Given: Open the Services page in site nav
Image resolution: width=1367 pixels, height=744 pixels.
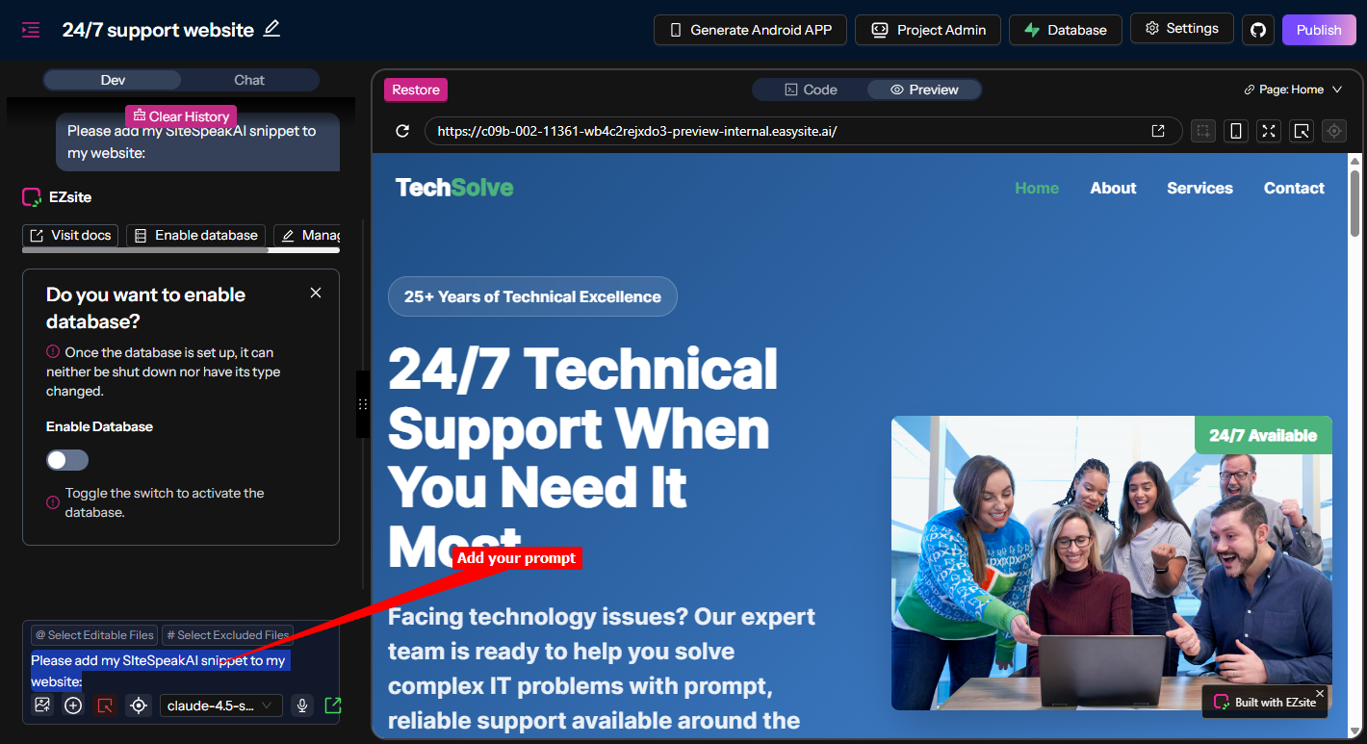Looking at the screenshot, I should click(x=1199, y=188).
